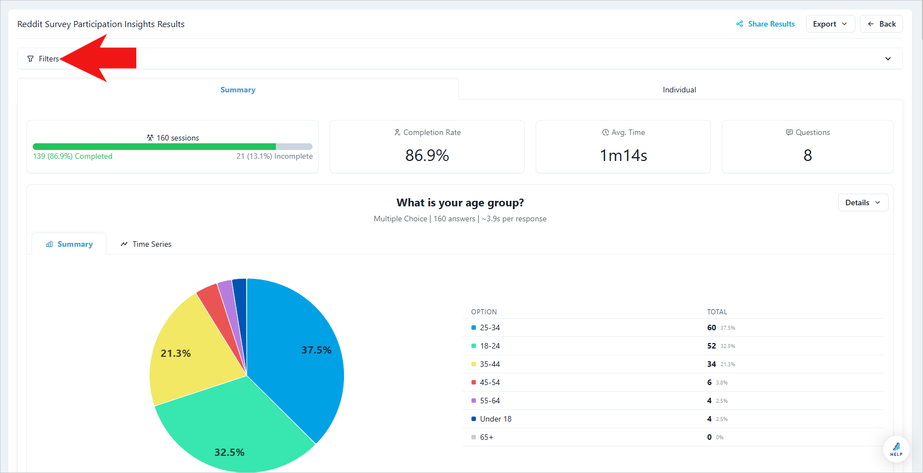The image size is (923, 473).
Task: Click the 25-34 option row label
Action: pos(490,328)
